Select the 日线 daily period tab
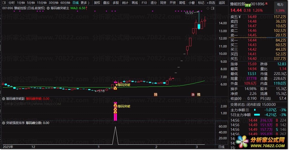 76,3
